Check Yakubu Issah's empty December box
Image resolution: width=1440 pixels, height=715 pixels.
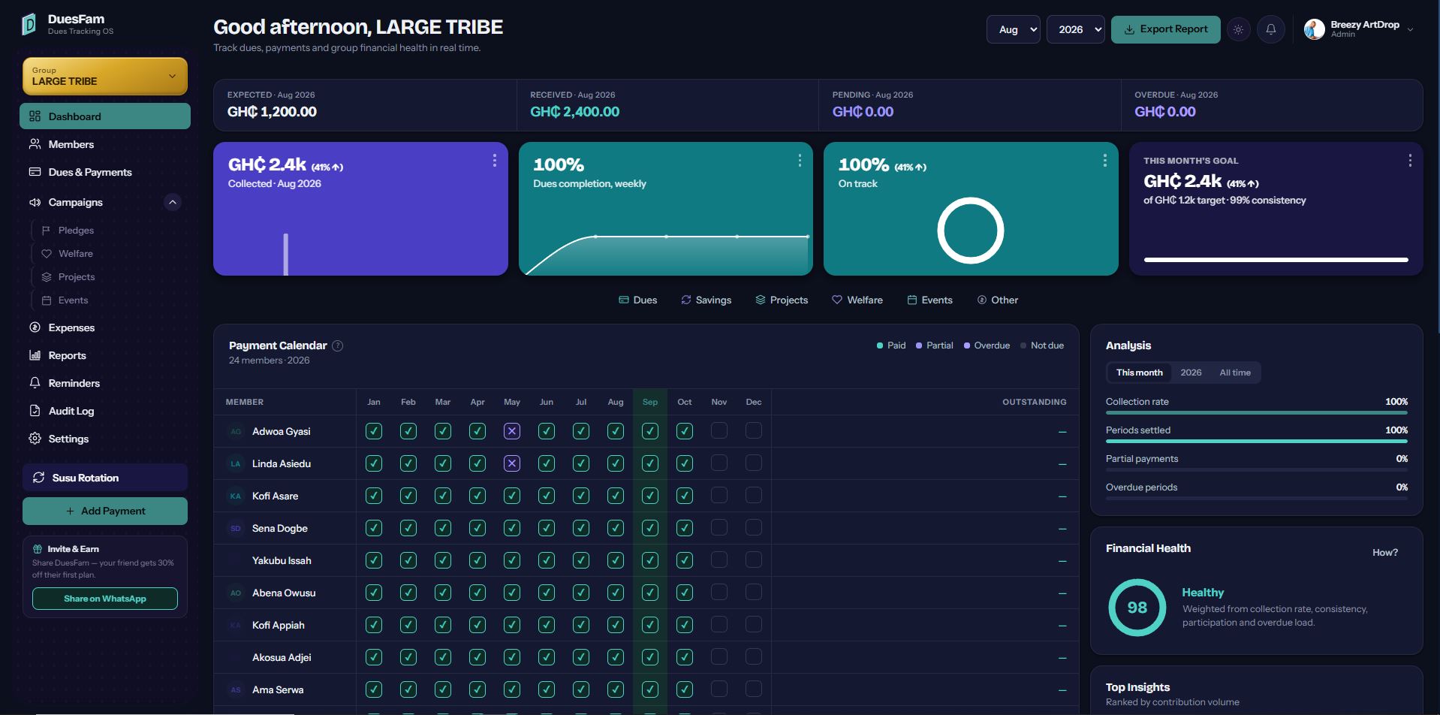(754, 560)
